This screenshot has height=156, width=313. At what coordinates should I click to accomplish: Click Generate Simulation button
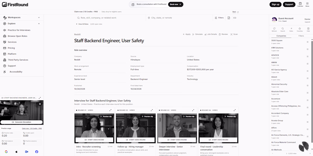coord(22,122)
